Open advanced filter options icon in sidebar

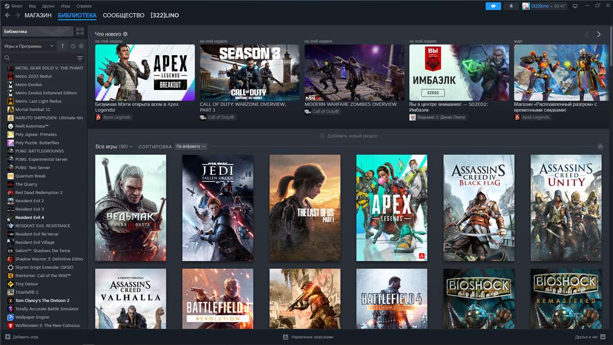tap(80, 58)
